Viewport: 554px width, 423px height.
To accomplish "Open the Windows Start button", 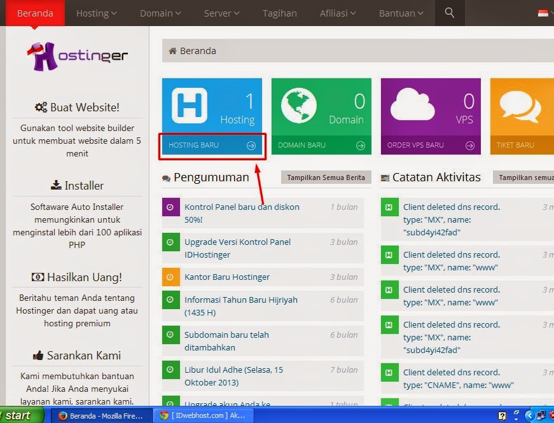I will click(22, 415).
